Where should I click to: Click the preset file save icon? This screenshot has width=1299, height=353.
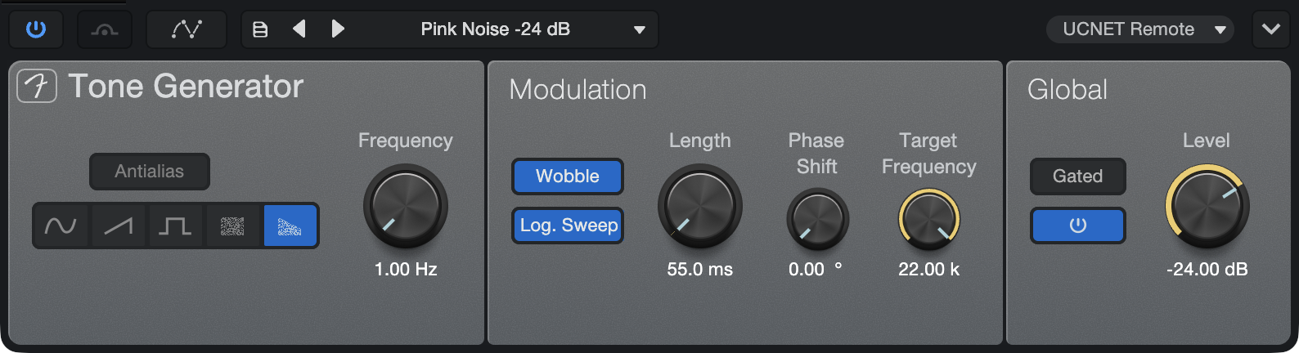260,29
